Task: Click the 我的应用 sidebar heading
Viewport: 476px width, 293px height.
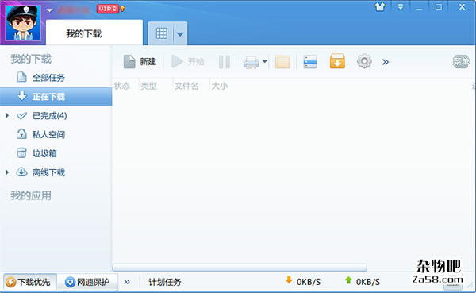Action: click(x=31, y=195)
